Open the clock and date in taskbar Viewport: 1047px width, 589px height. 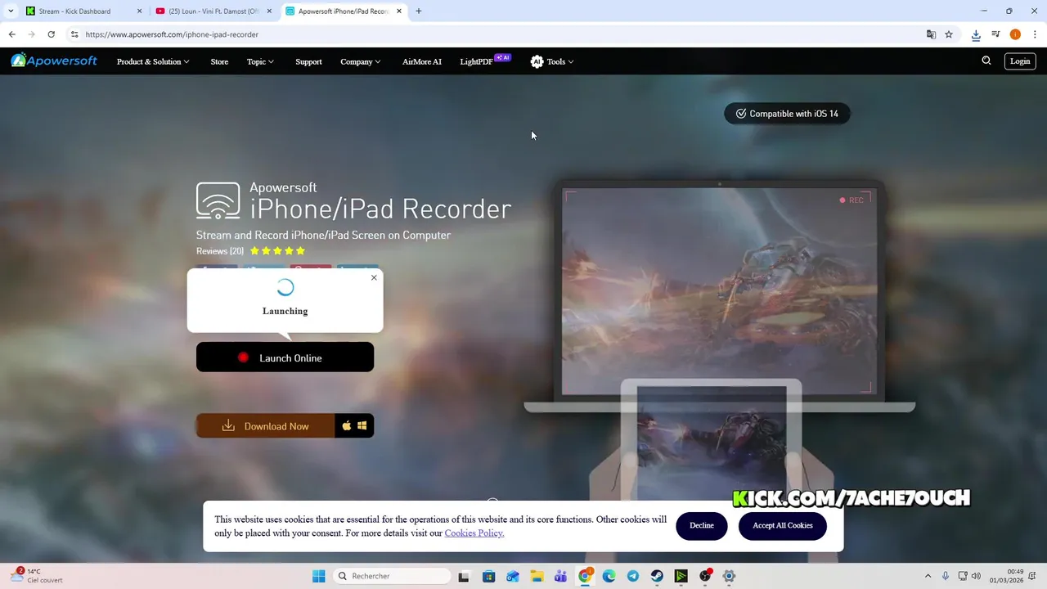point(1006,576)
